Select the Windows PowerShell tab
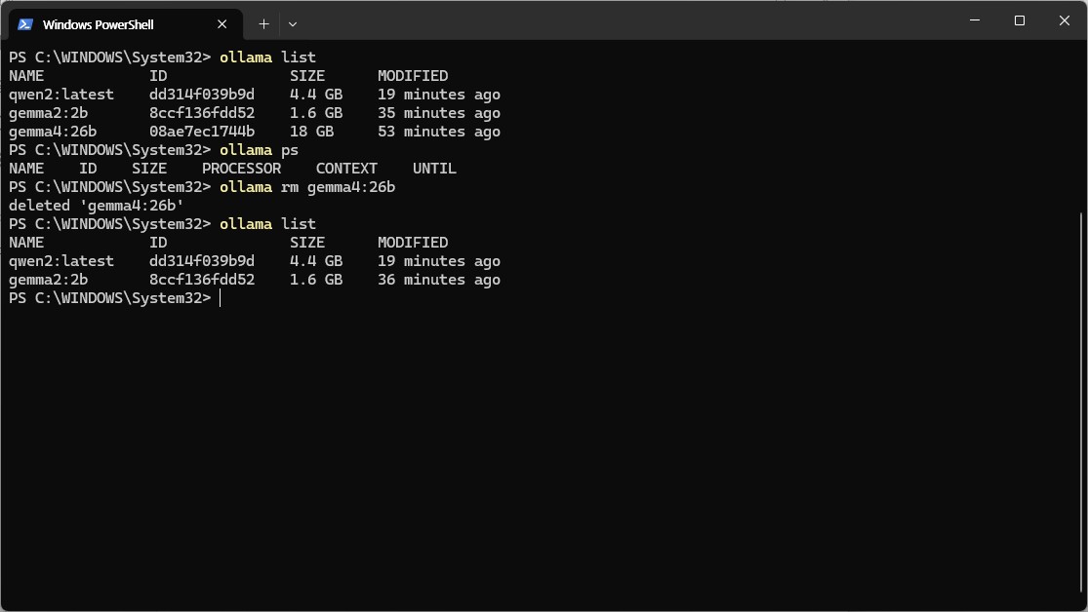This screenshot has height=612, width=1088. coord(125,24)
